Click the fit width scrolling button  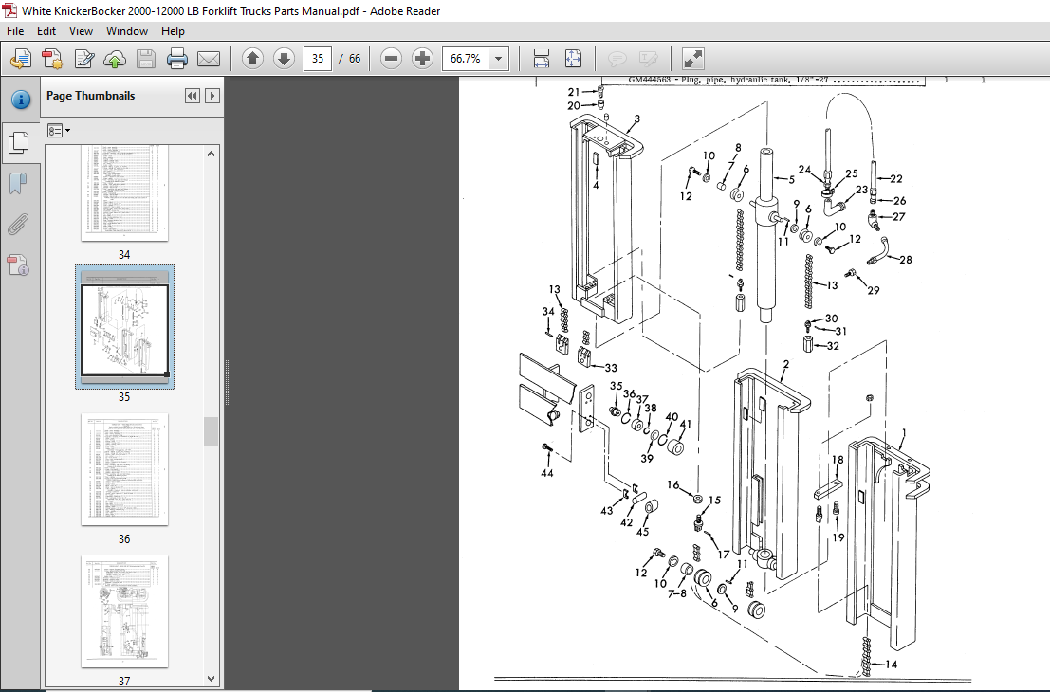click(x=541, y=59)
